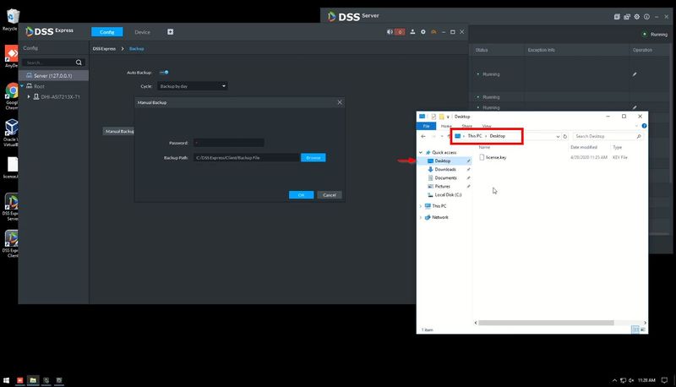Viewport: 676px width, 387px height.
Task: Collapse the Quick access section
Action: click(421, 152)
